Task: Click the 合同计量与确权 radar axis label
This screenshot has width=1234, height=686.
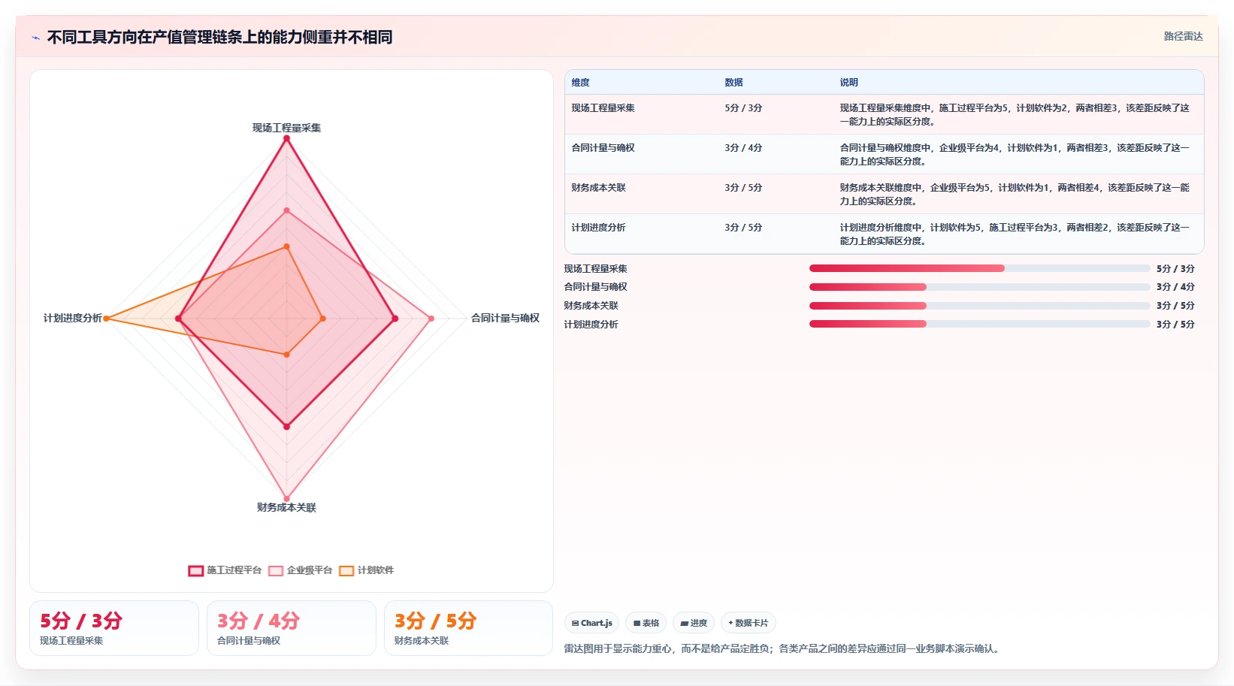Action: click(505, 318)
